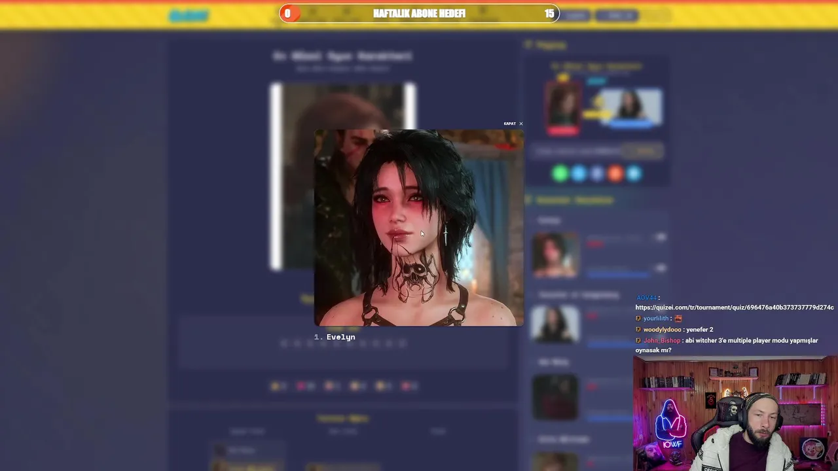The width and height of the screenshot is (838, 471).
Task: Click the AOV44 username in chat
Action: [646, 298]
